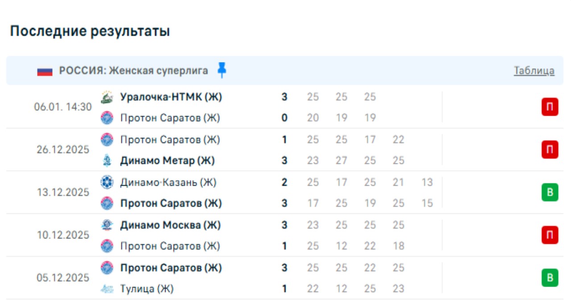
Task: Click the Динамо-Казань team logo
Action: 107,182
